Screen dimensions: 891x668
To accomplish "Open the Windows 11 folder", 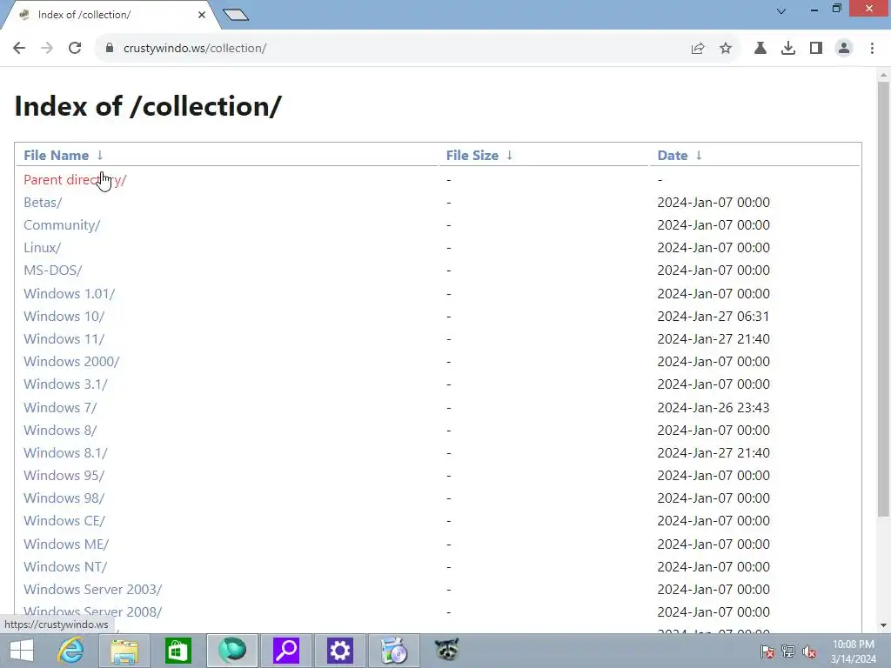I will click(64, 339).
